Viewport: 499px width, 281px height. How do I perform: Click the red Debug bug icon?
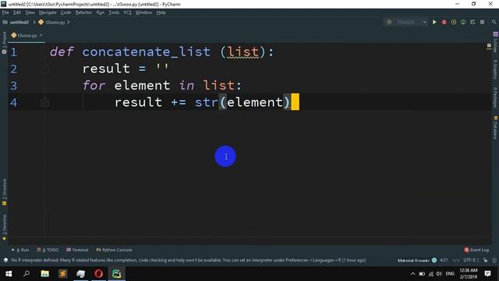pos(444,22)
